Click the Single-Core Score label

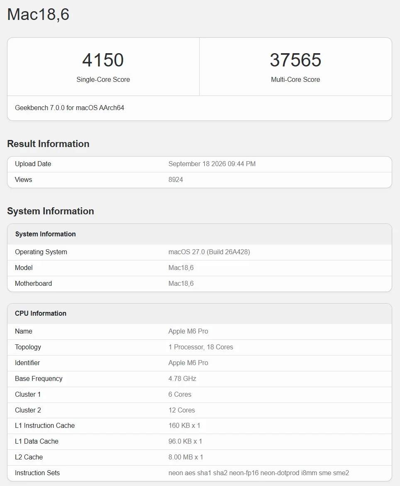pyautogui.click(x=103, y=80)
